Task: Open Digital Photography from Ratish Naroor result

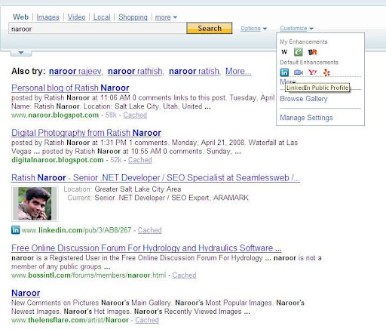Action: (86, 133)
